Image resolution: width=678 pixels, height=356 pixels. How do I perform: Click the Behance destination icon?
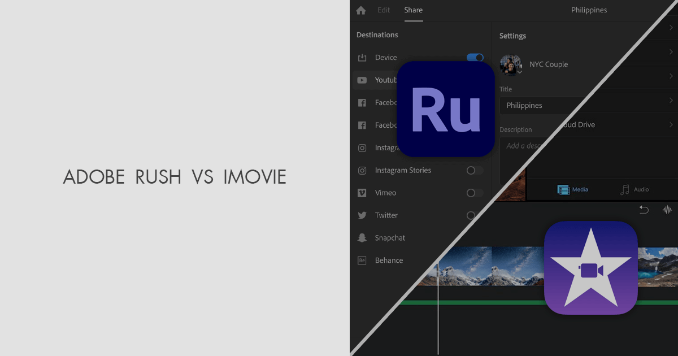362,260
